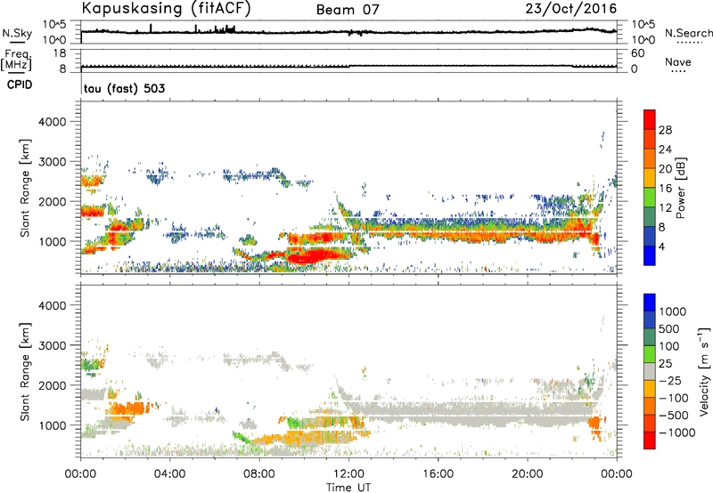
Task: Click the 'N.Sky' legend label
Action: click(x=17, y=33)
